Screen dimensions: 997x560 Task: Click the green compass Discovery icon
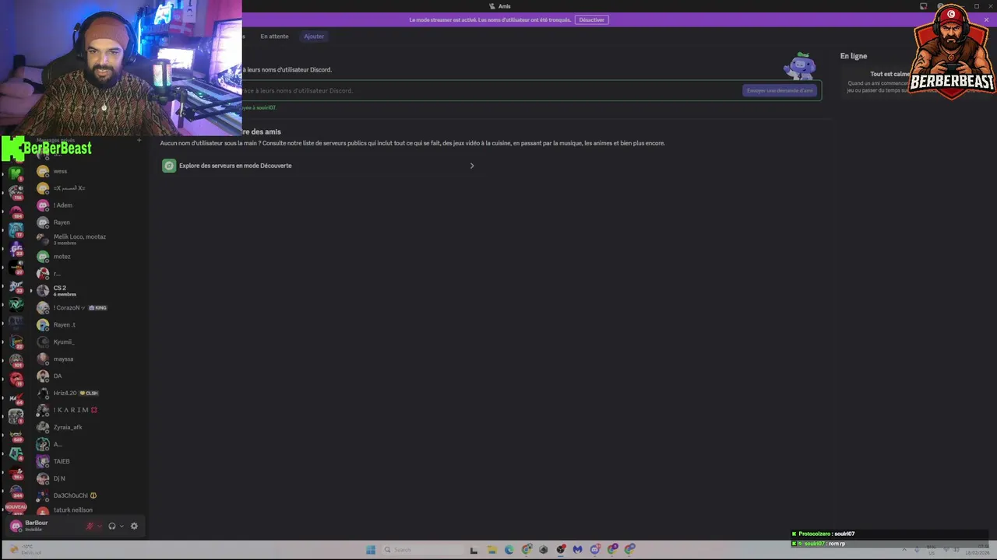pyautogui.click(x=169, y=166)
